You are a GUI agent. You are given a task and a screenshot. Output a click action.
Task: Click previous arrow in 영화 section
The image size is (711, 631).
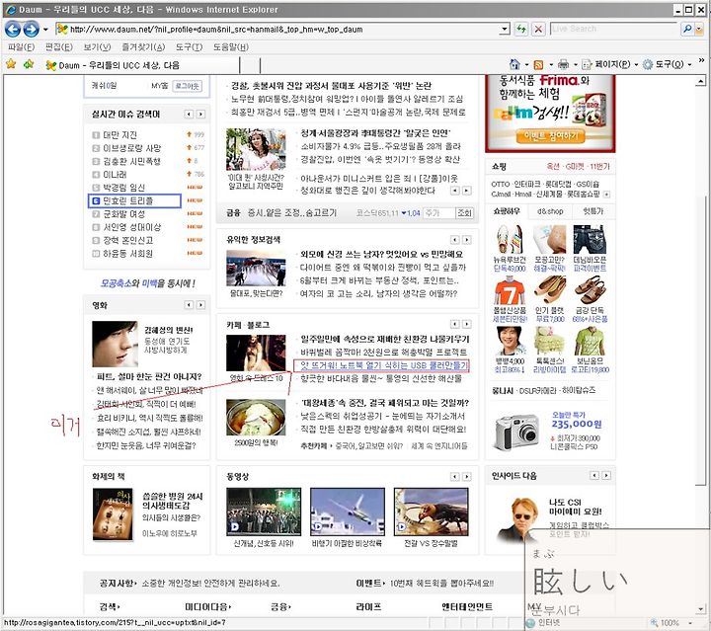pyautogui.click(x=189, y=305)
